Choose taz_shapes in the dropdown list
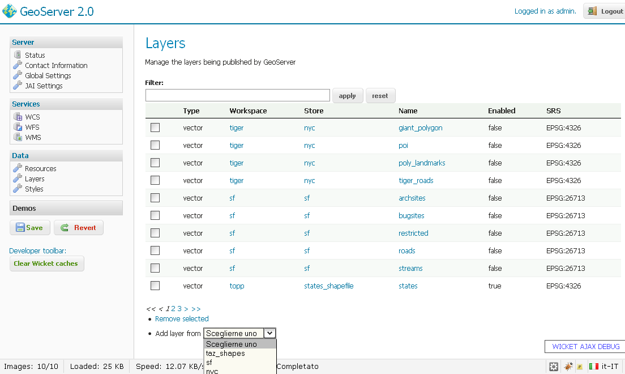The image size is (625, 374). [240, 353]
